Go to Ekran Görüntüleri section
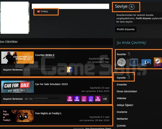This screenshot has height=129, width=162. click(x=127, y=92)
